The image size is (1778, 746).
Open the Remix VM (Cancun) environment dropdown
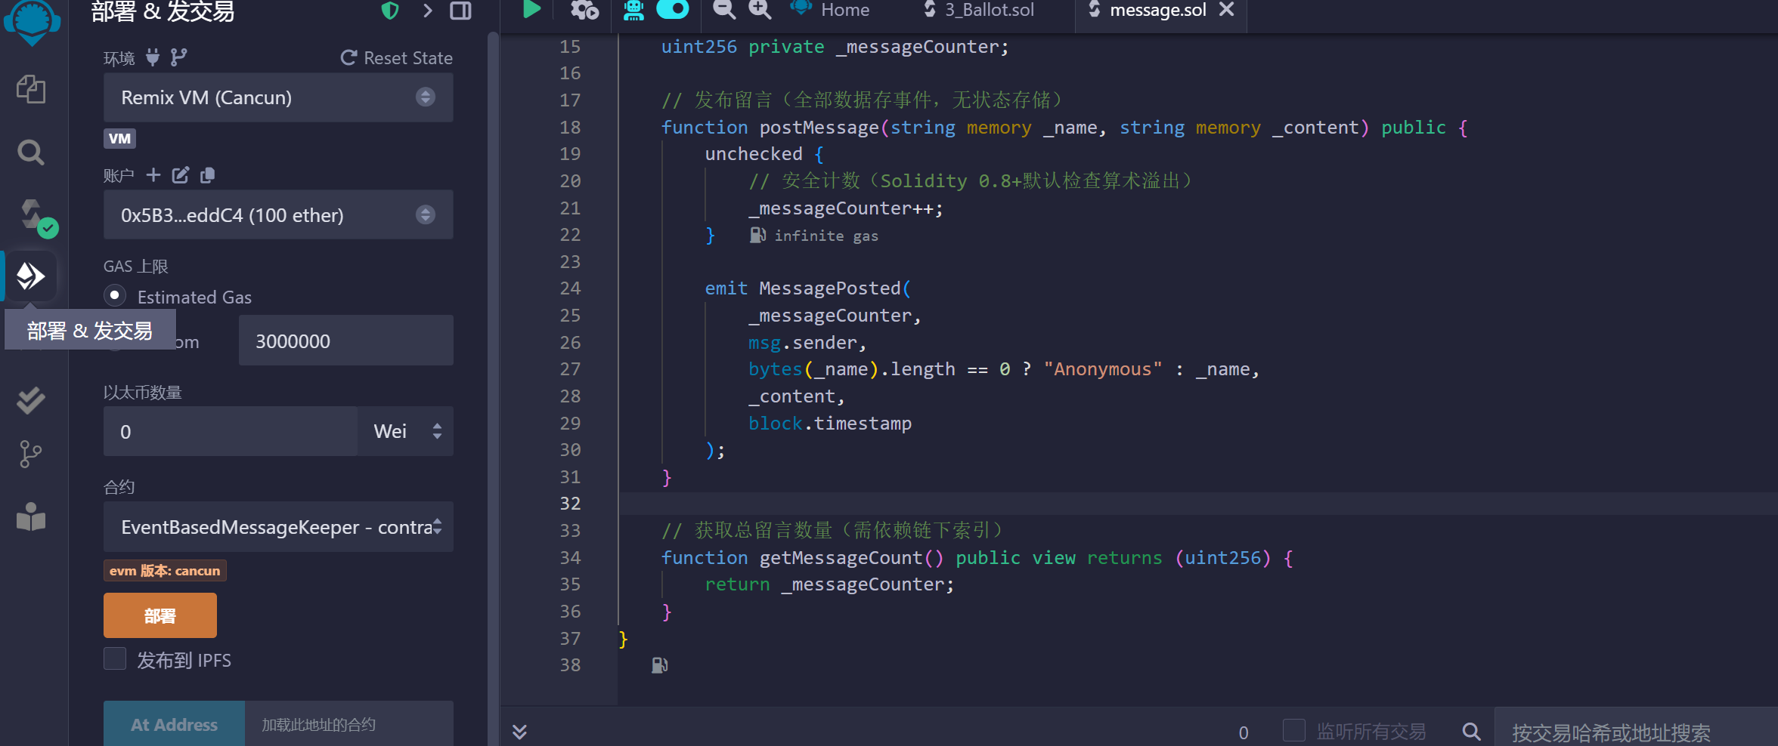(x=277, y=97)
